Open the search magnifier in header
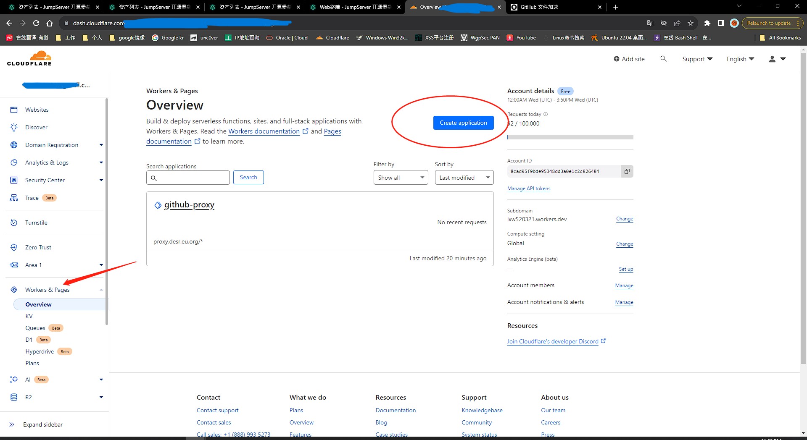The height and width of the screenshot is (440, 807). pyautogui.click(x=664, y=59)
